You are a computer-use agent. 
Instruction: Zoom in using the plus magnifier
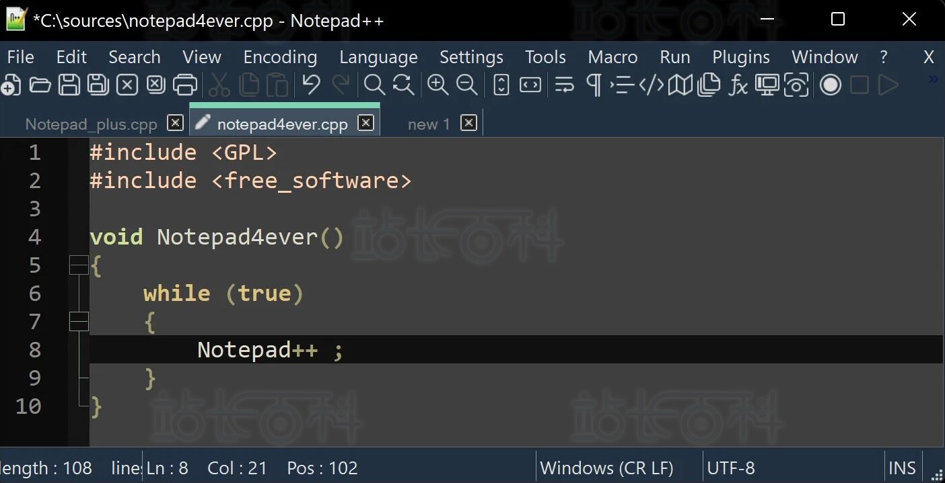(x=438, y=85)
